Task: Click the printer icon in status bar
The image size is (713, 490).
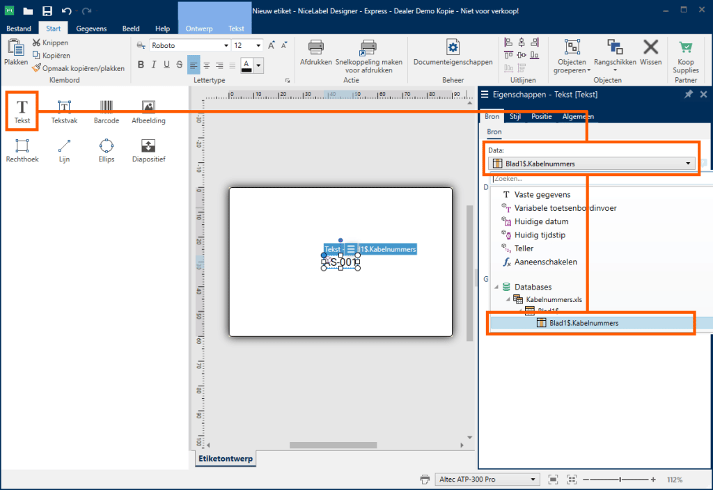Action: click(425, 479)
